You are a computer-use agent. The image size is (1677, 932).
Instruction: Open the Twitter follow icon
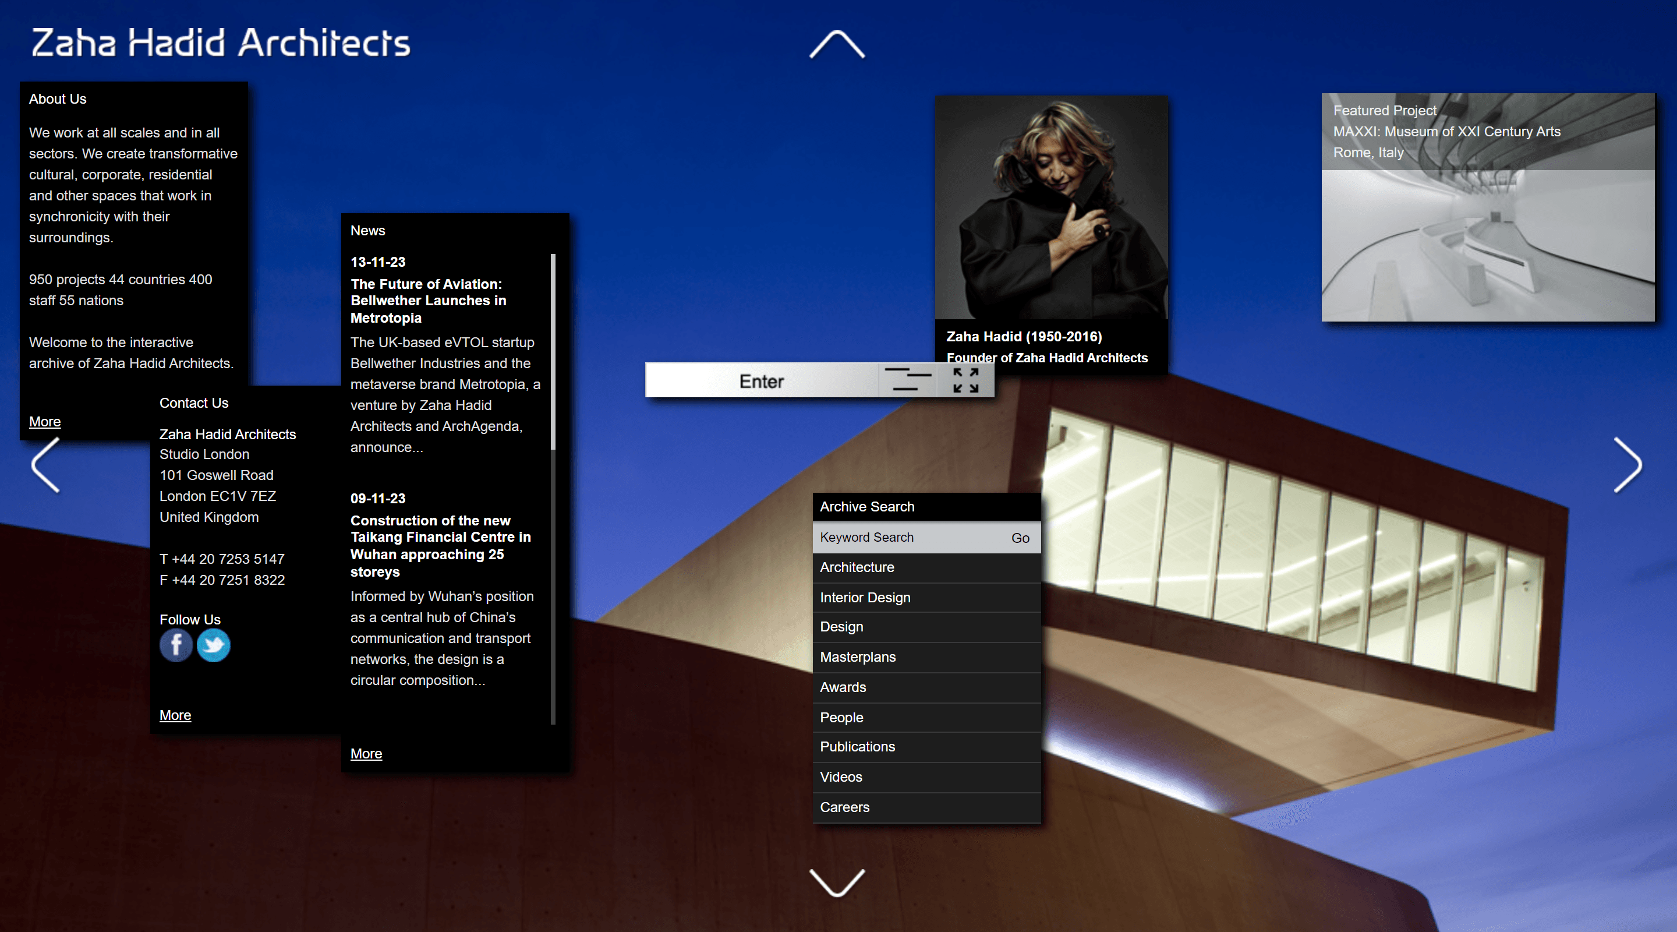pos(214,645)
